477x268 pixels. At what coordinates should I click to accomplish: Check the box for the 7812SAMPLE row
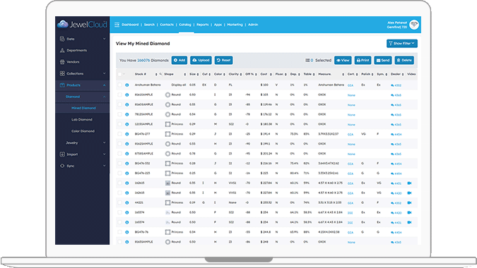coord(119,114)
